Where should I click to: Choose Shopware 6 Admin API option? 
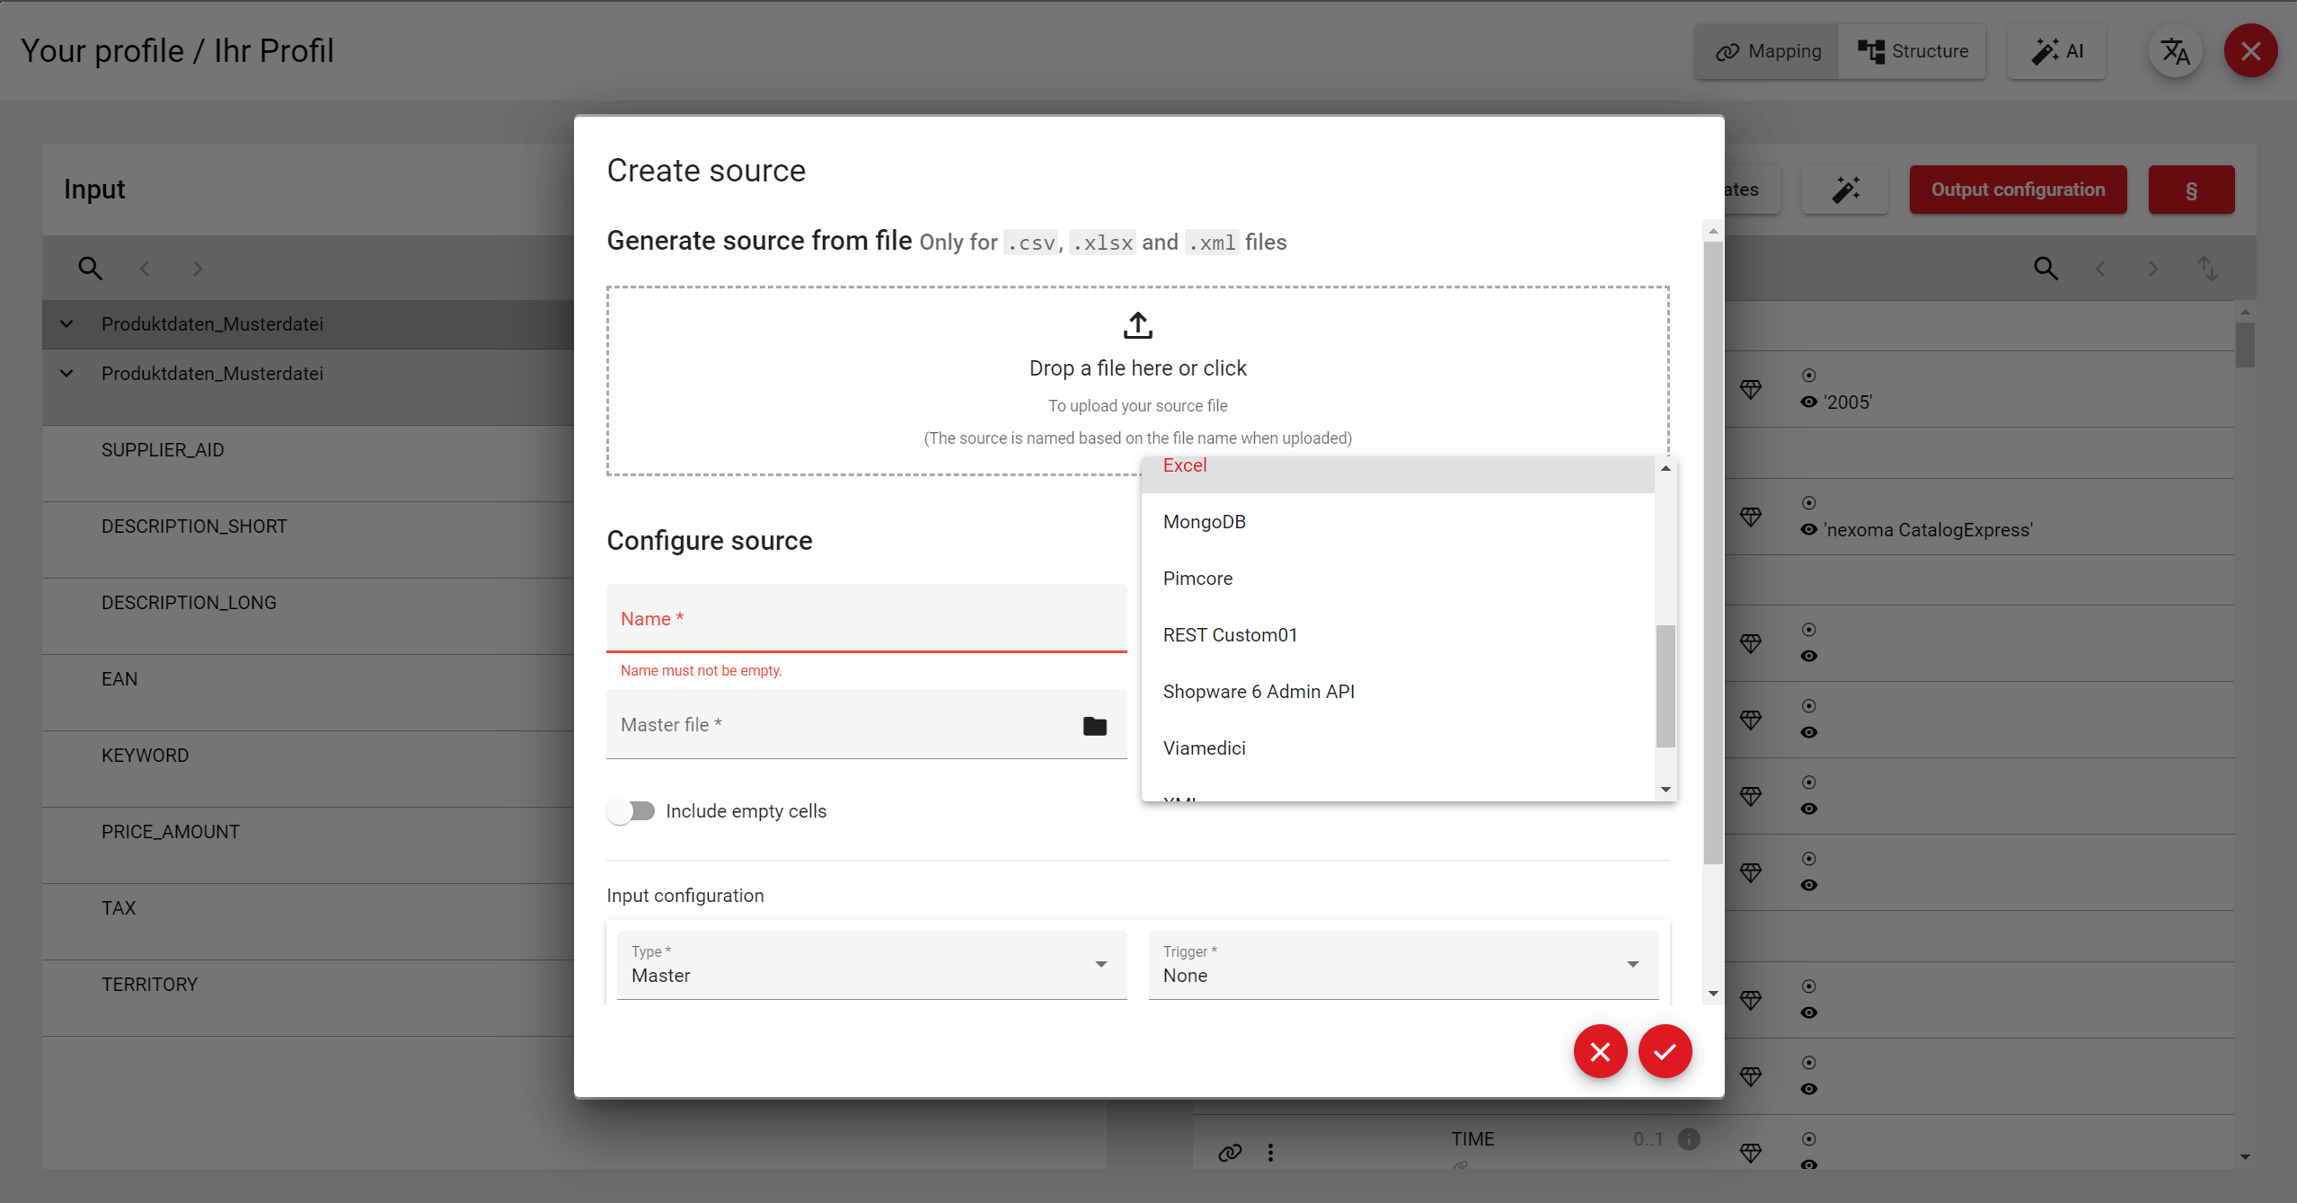[x=1258, y=692]
